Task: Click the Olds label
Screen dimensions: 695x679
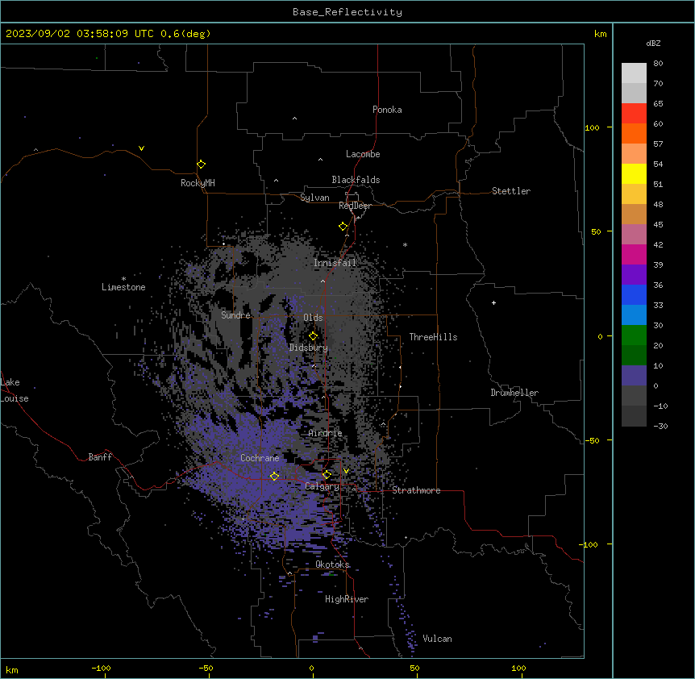Action: point(313,318)
